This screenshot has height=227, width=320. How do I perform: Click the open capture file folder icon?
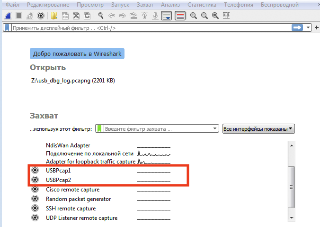54,16
